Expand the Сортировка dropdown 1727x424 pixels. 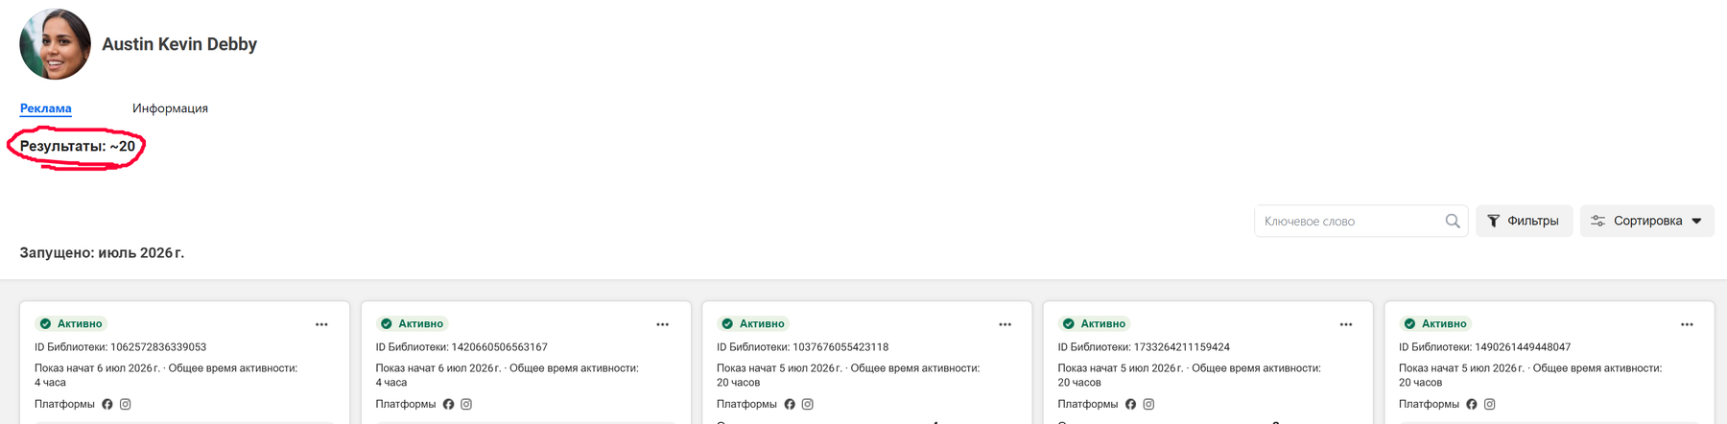point(1646,221)
